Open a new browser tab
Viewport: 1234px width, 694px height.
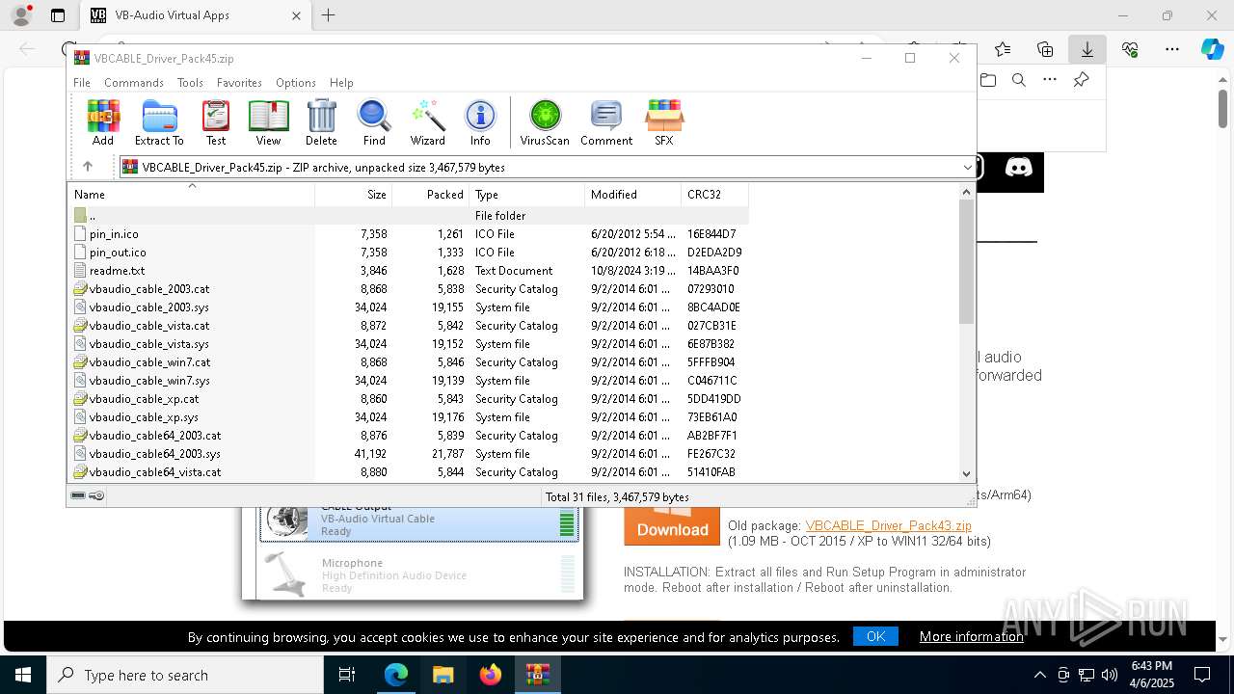(x=329, y=15)
